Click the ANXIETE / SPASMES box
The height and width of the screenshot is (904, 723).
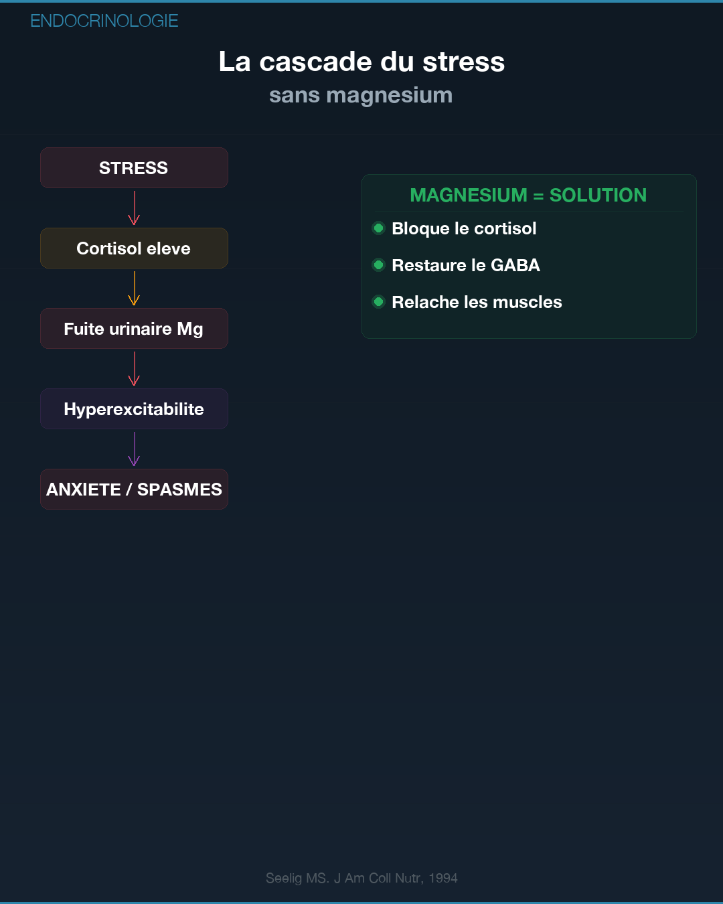[134, 489]
